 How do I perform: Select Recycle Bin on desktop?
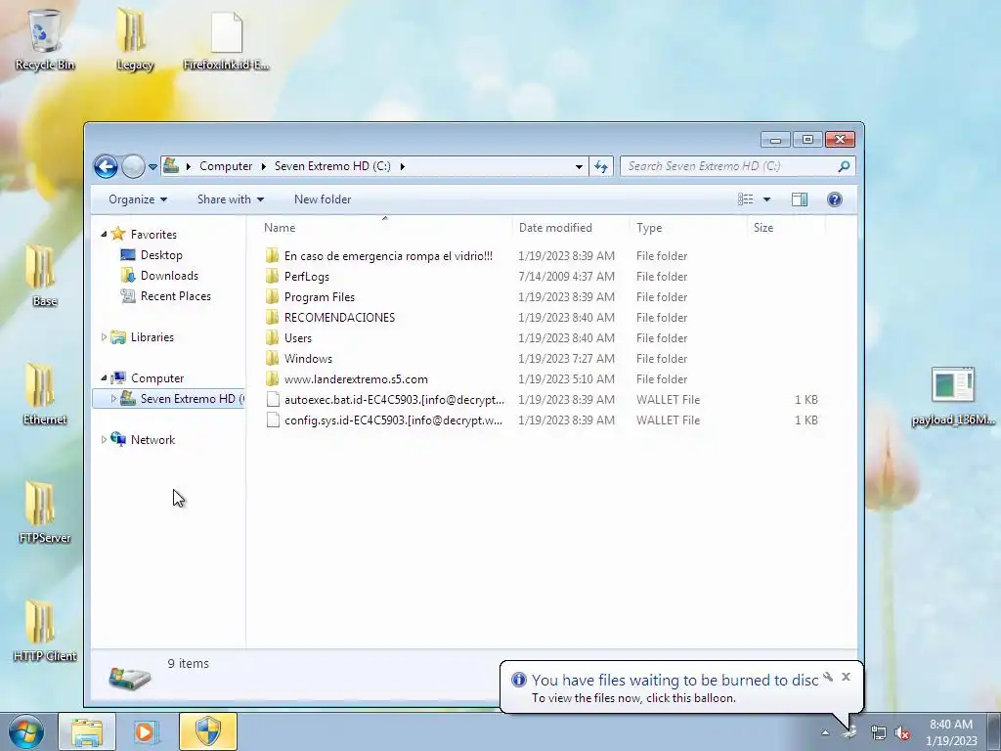pyautogui.click(x=45, y=40)
